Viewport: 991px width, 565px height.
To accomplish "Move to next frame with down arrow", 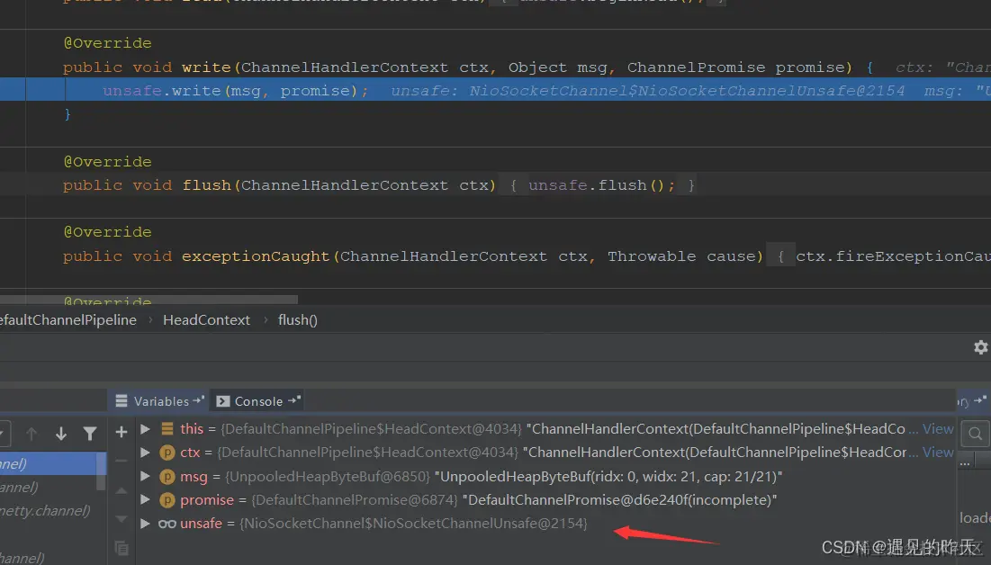I will (x=60, y=434).
